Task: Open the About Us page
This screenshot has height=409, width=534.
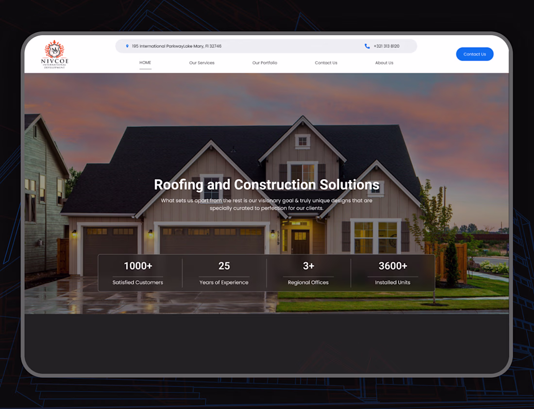Action: (x=384, y=63)
